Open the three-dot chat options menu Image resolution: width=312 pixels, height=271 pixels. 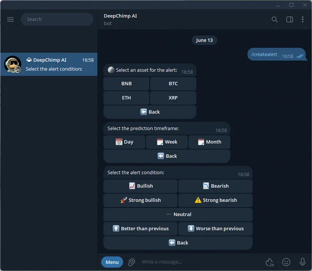[x=302, y=20]
